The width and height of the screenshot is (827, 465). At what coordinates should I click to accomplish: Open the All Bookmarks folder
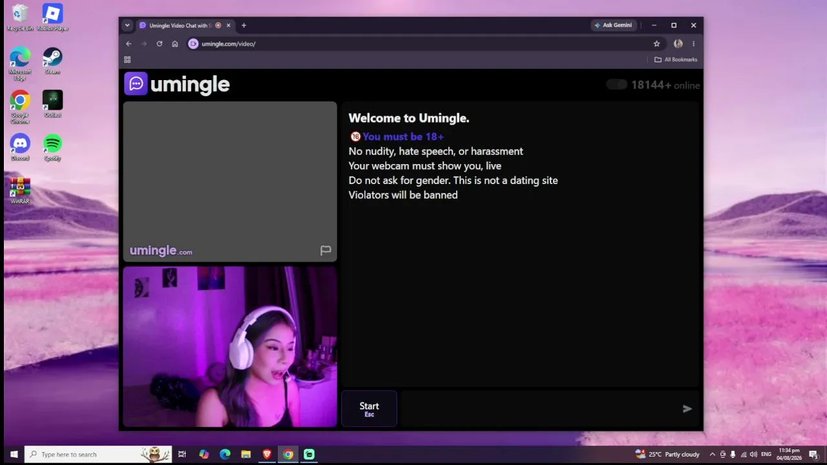pyautogui.click(x=676, y=59)
